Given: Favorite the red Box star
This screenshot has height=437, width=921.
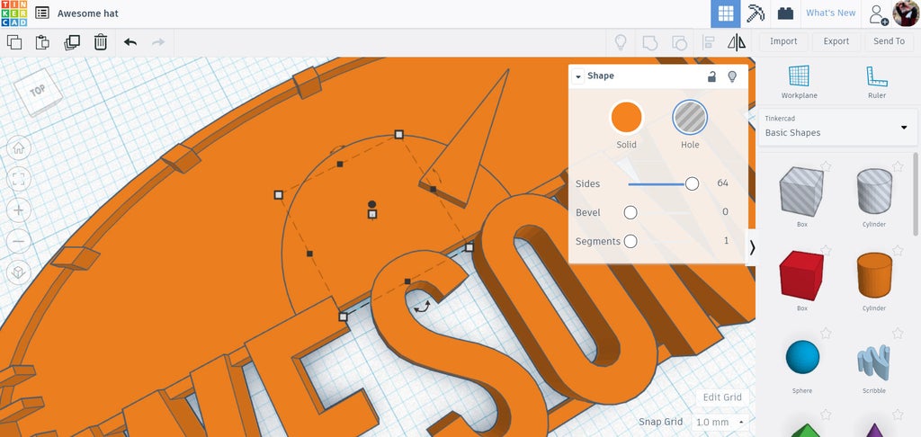Looking at the screenshot, I should [826, 250].
